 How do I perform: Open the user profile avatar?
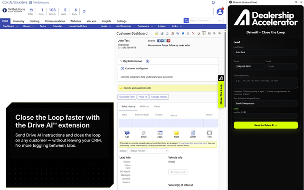pos(220,11)
